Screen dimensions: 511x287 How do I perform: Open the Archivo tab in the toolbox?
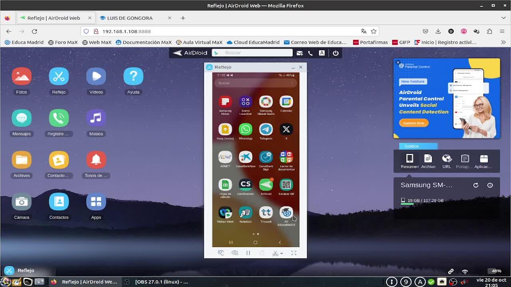click(428, 161)
